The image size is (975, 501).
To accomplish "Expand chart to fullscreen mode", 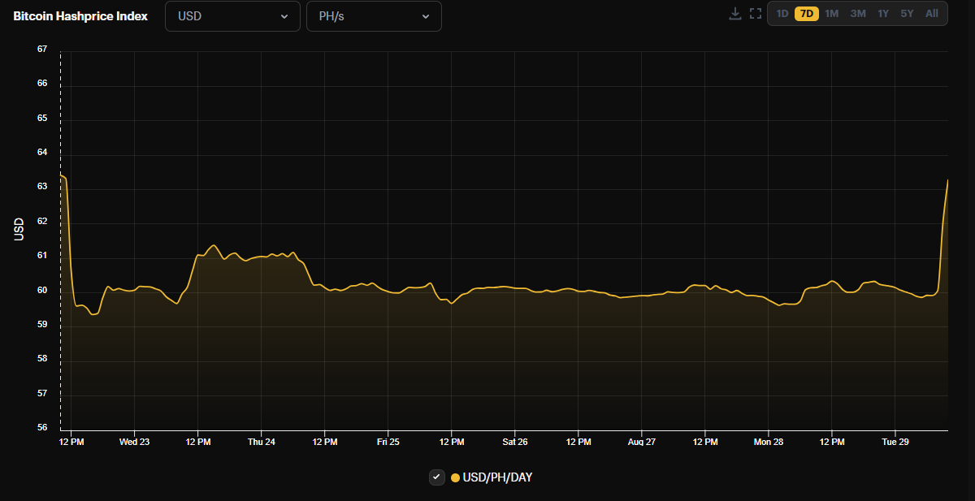I will coord(756,13).
